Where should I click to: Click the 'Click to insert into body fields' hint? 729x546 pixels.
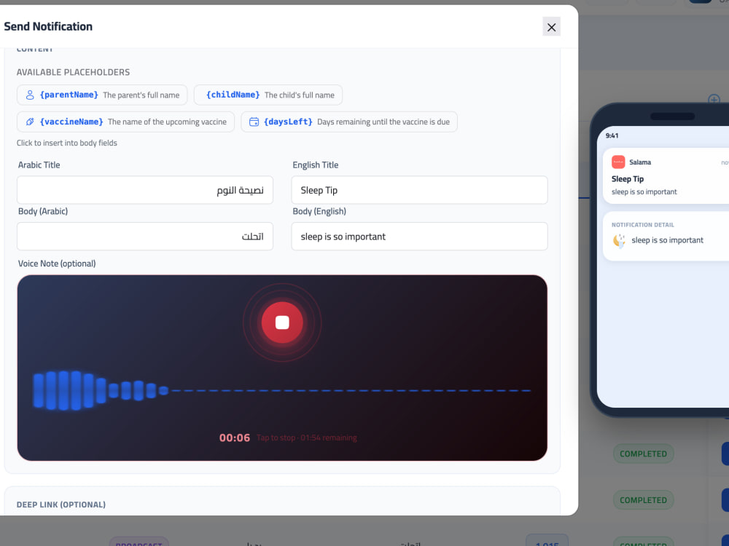[x=67, y=143]
